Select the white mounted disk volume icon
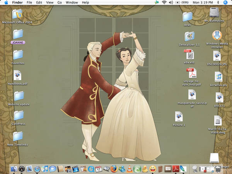 click(214, 158)
